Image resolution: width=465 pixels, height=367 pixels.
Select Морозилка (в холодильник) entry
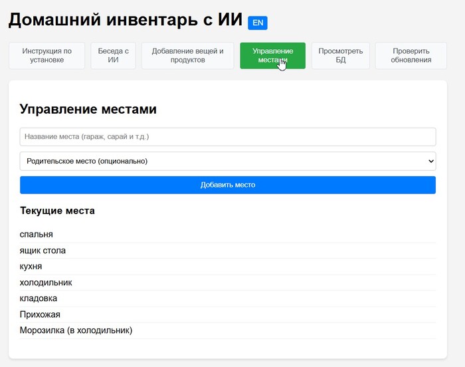click(76, 330)
